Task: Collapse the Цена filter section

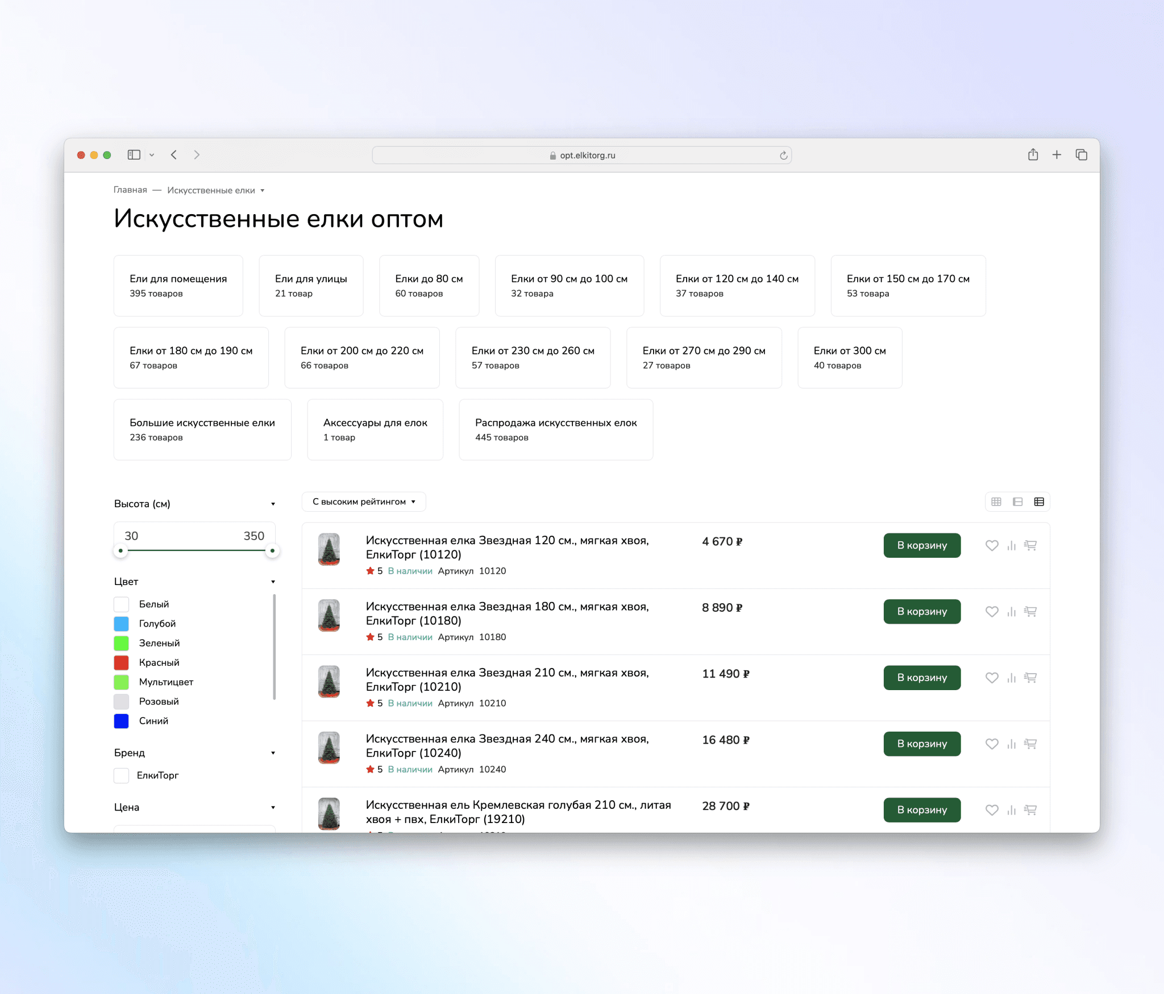Action: pyautogui.click(x=273, y=807)
